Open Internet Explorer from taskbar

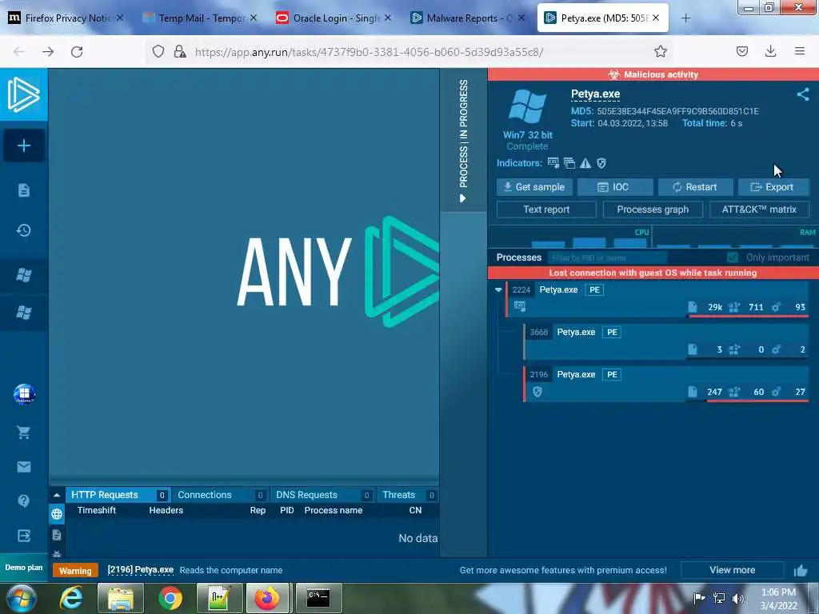click(71, 598)
